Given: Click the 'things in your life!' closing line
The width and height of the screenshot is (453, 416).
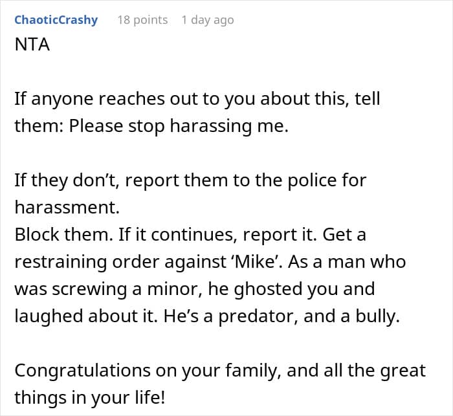Looking at the screenshot, I should click(90, 397).
